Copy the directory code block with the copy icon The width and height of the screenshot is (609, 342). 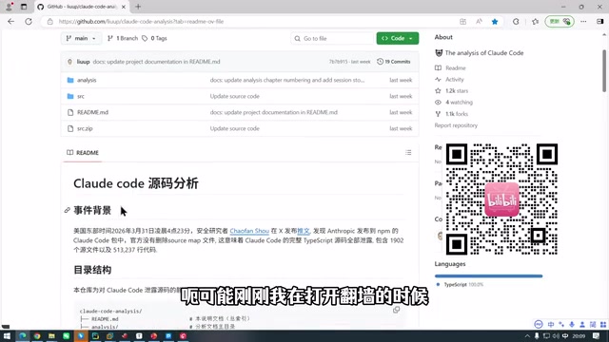tap(396, 310)
